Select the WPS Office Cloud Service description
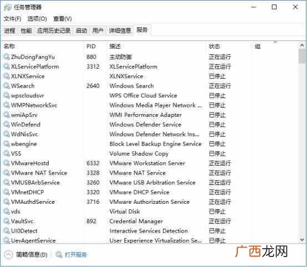The image size is (307, 267). tap(144, 95)
